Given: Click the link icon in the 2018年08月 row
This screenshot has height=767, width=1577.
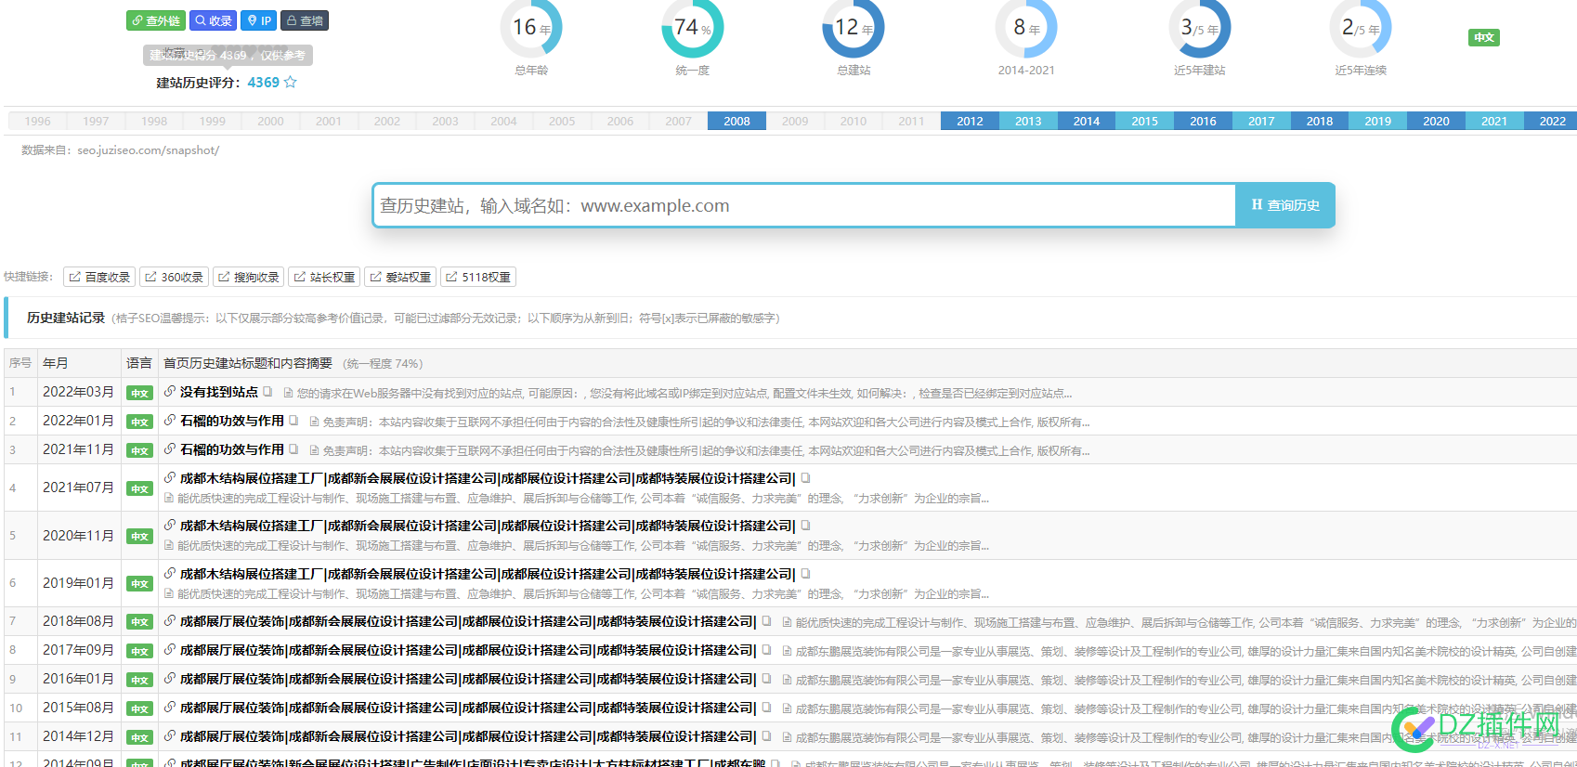Looking at the screenshot, I should (x=170, y=621).
